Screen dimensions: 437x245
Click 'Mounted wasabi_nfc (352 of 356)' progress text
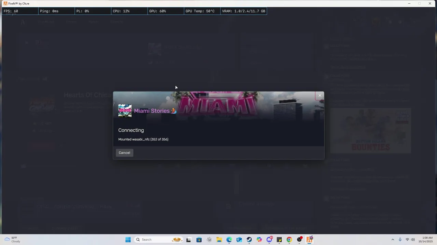(x=143, y=139)
